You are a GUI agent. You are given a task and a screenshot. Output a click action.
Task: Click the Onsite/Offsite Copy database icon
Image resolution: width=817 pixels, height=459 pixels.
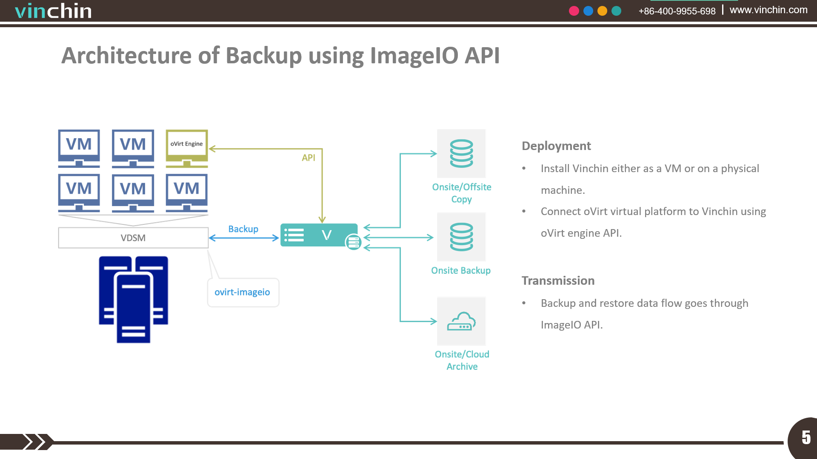click(x=461, y=154)
